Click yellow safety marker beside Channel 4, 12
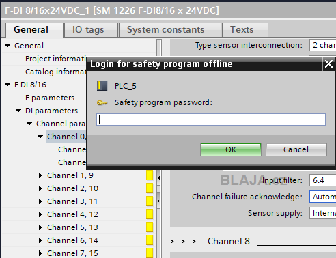336x258 pixels. [x=150, y=214]
